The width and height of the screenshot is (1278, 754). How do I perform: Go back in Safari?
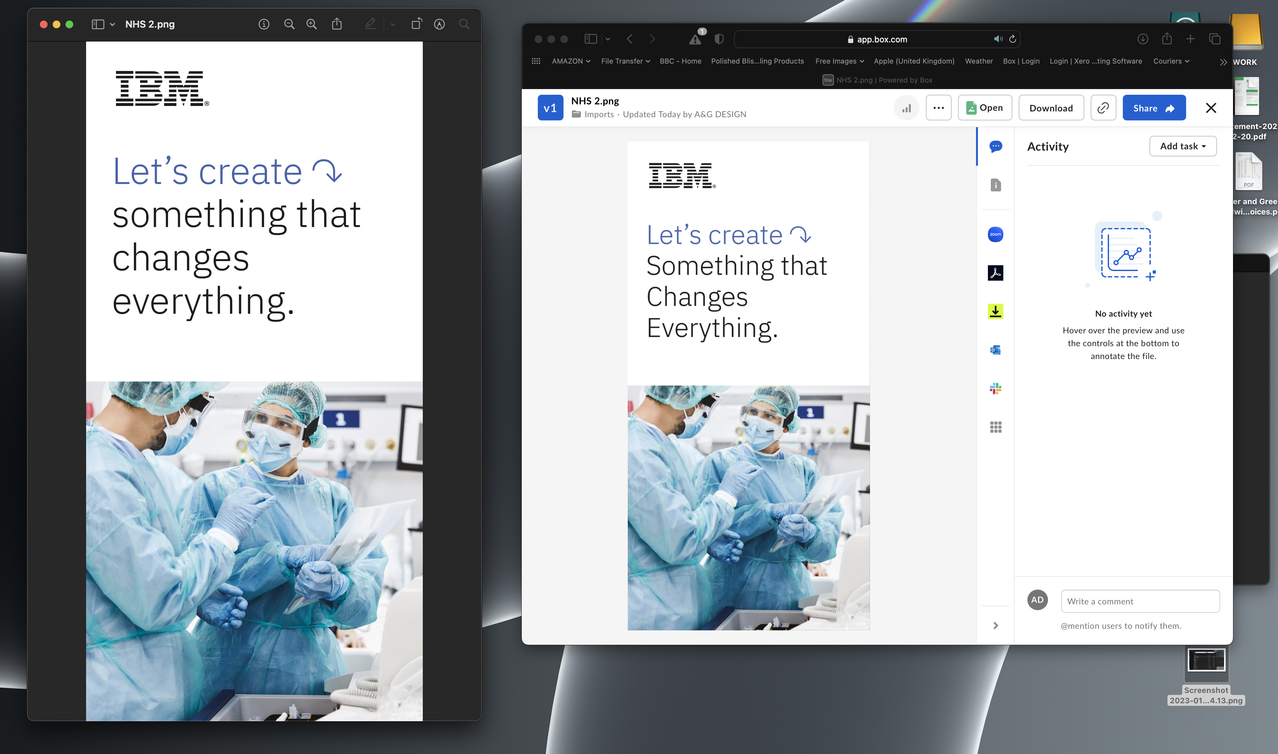point(630,39)
